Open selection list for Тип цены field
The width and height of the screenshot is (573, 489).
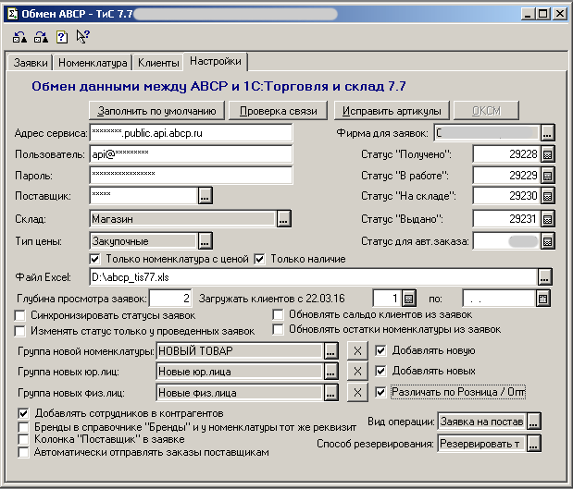coord(205,241)
